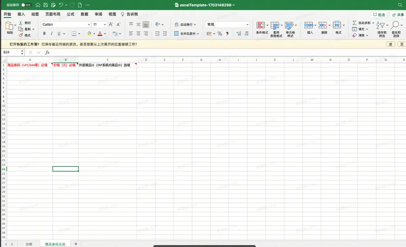Click the 排序和筛选 sort and filter icon
This screenshot has width=406, height=247.
[381, 25]
